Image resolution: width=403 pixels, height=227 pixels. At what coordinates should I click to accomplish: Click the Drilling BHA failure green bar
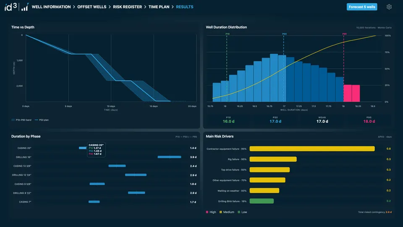coord(262,201)
